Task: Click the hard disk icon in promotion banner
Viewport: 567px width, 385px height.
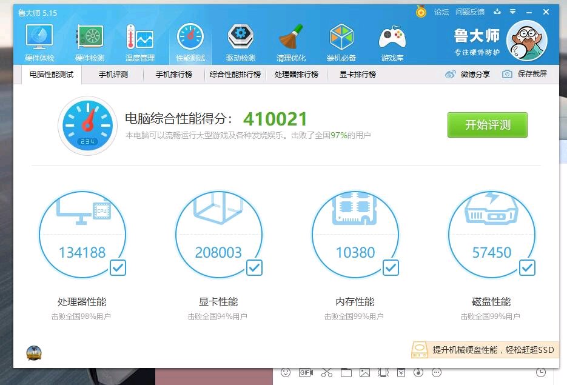Action: [420, 350]
